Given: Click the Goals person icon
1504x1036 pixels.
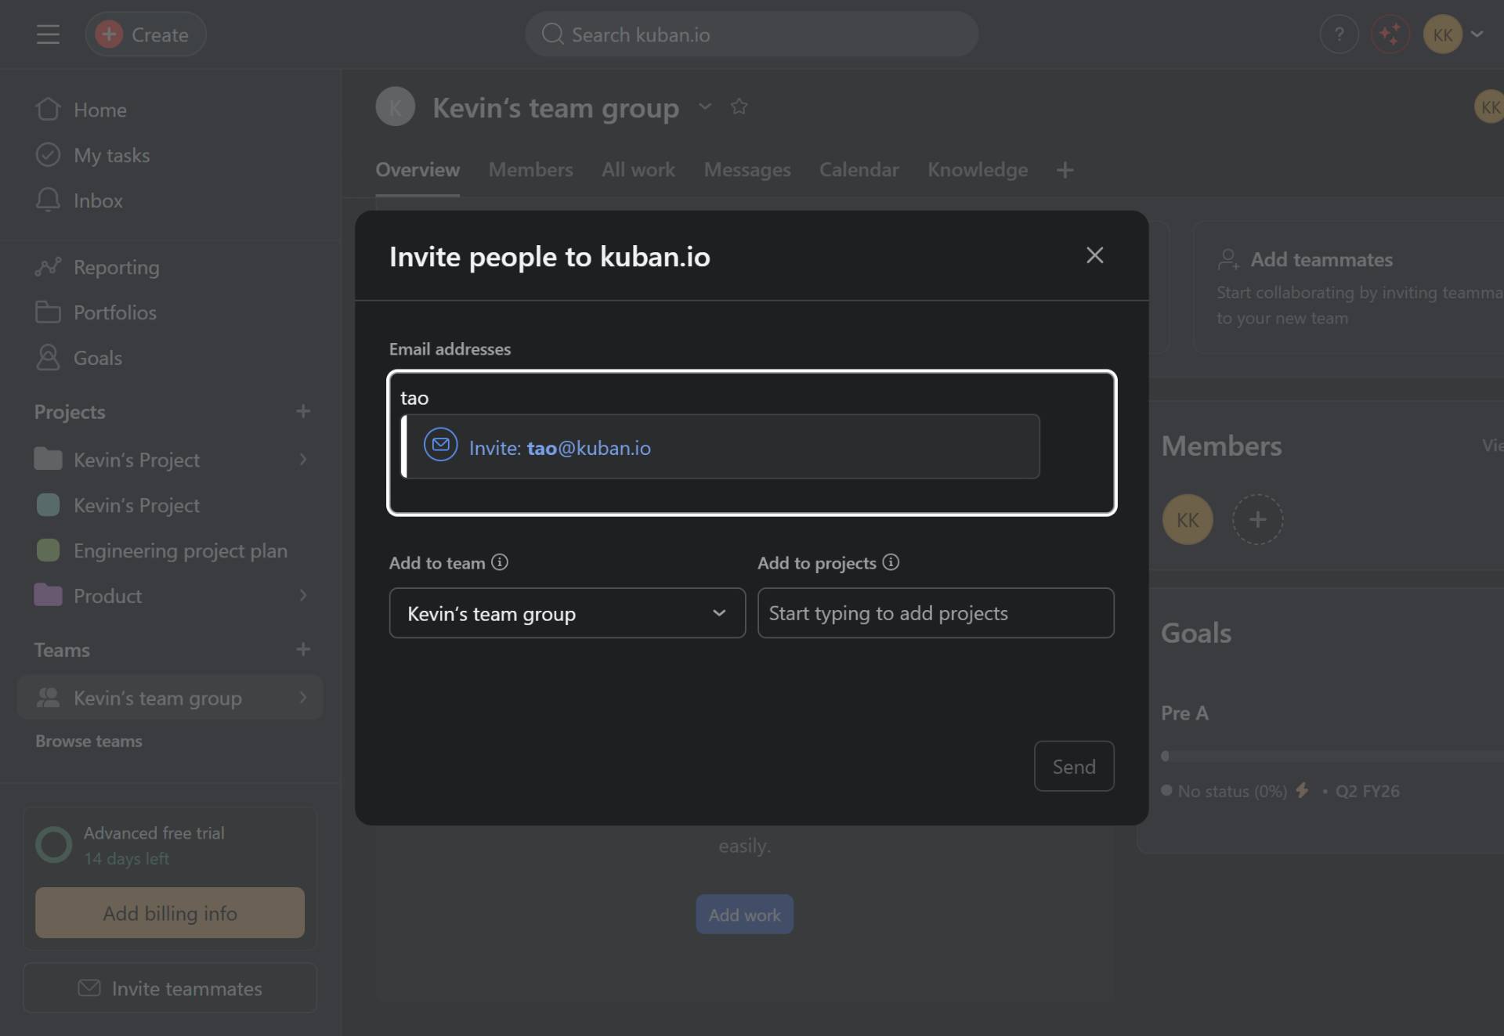Looking at the screenshot, I should tap(48, 358).
